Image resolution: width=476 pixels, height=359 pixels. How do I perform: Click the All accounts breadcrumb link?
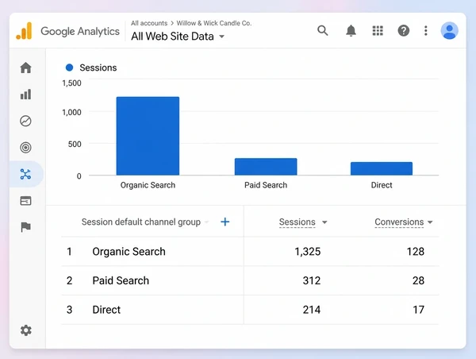[149, 23]
